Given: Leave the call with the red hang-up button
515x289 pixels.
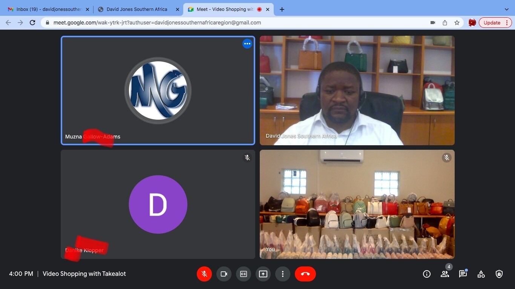Looking at the screenshot, I should click(305, 274).
